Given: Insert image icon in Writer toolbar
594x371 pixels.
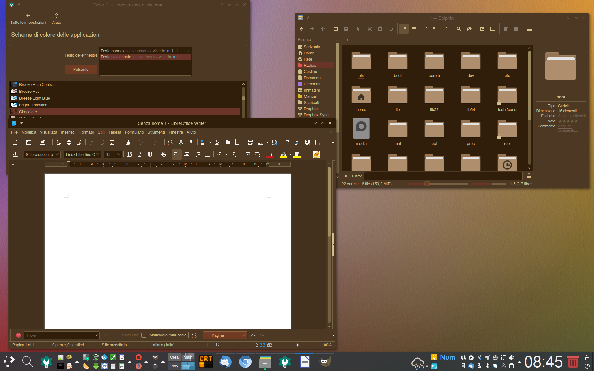Looking at the screenshot, I should tap(217, 142).
